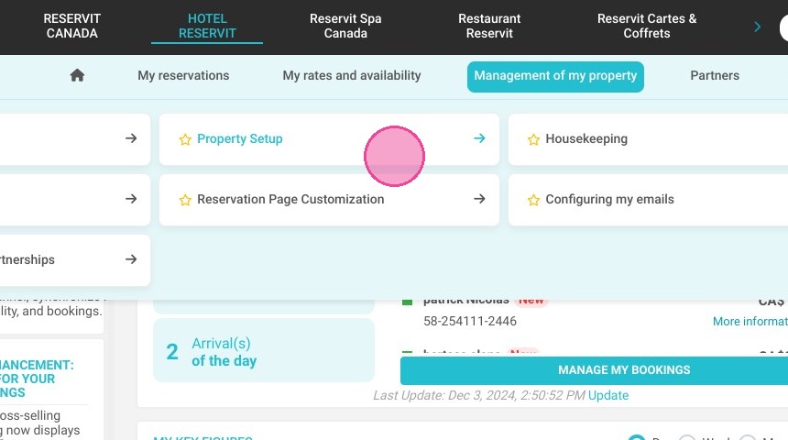This screenshot has height=440, width=788.
Task: Open the Arrival(s) of the day card
Action: click(x=264, y=350)
